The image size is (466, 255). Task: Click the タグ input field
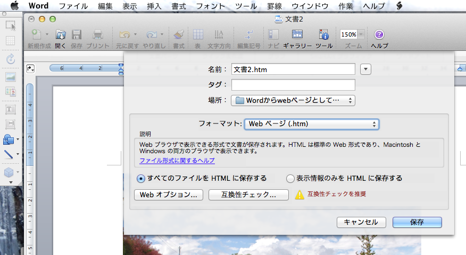[x=293, y=85]
